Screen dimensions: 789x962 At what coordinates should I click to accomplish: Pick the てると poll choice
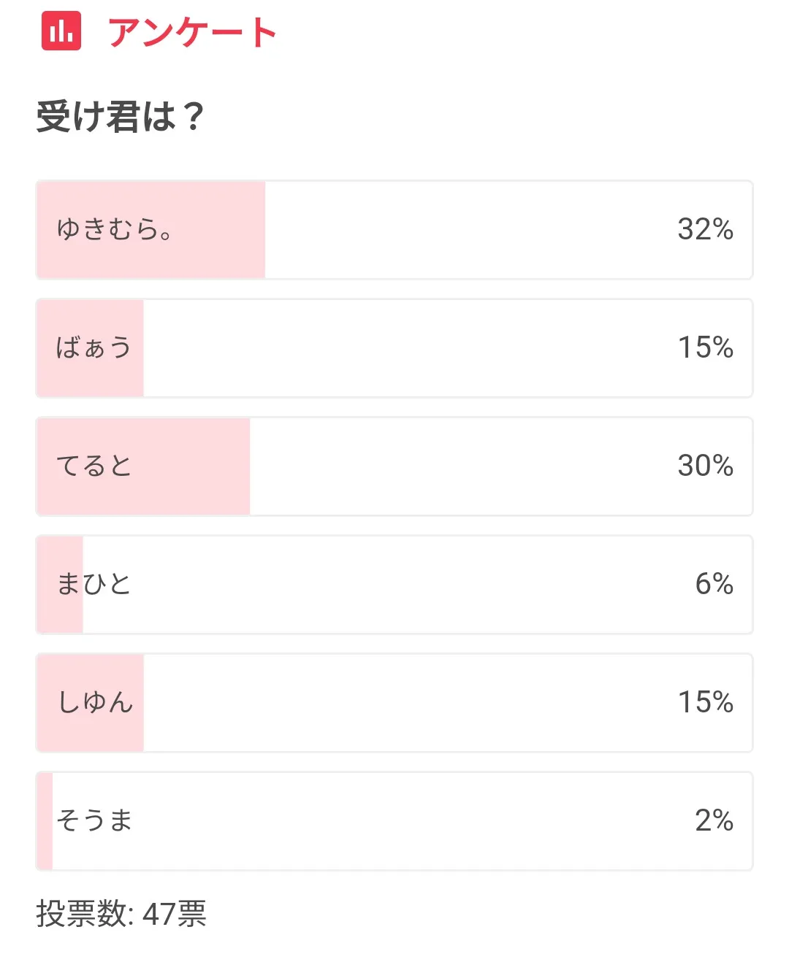coord(394,466)
